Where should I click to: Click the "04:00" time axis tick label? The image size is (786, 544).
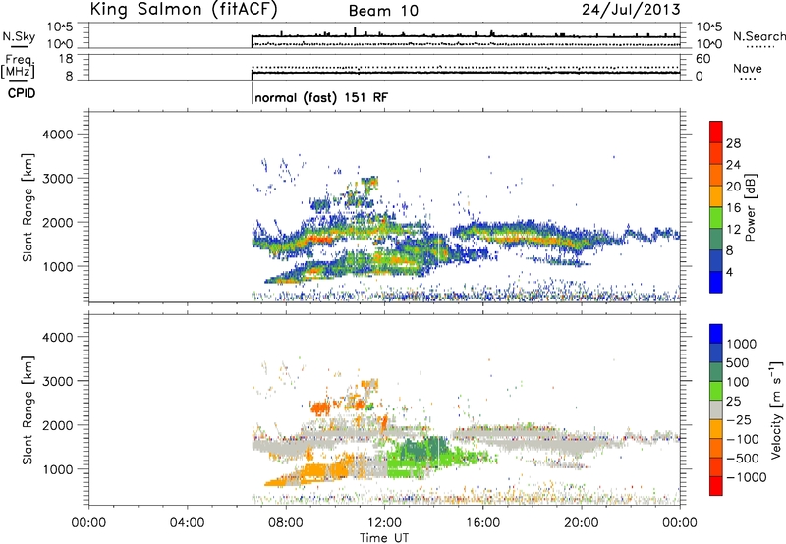click(x=187, y=523)
